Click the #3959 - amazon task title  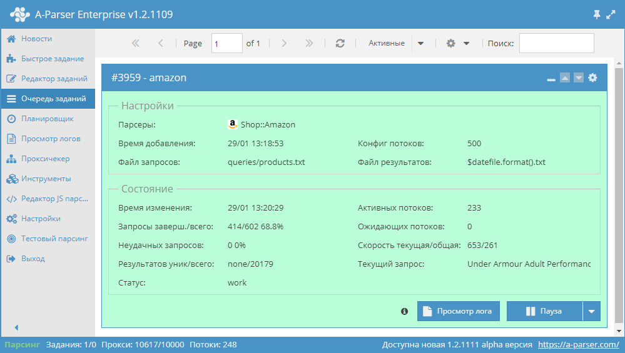pos(149,77)
